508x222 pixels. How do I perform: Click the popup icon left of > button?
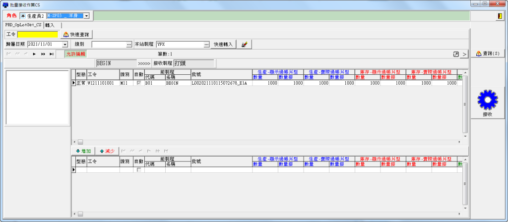click(x=456, y=54)
